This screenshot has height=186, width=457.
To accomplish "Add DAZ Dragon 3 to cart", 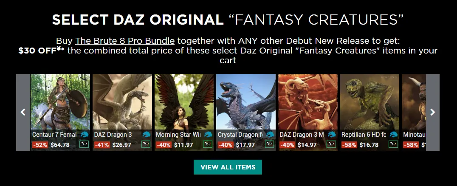I will pyautogui.click(x=146, y=144).
